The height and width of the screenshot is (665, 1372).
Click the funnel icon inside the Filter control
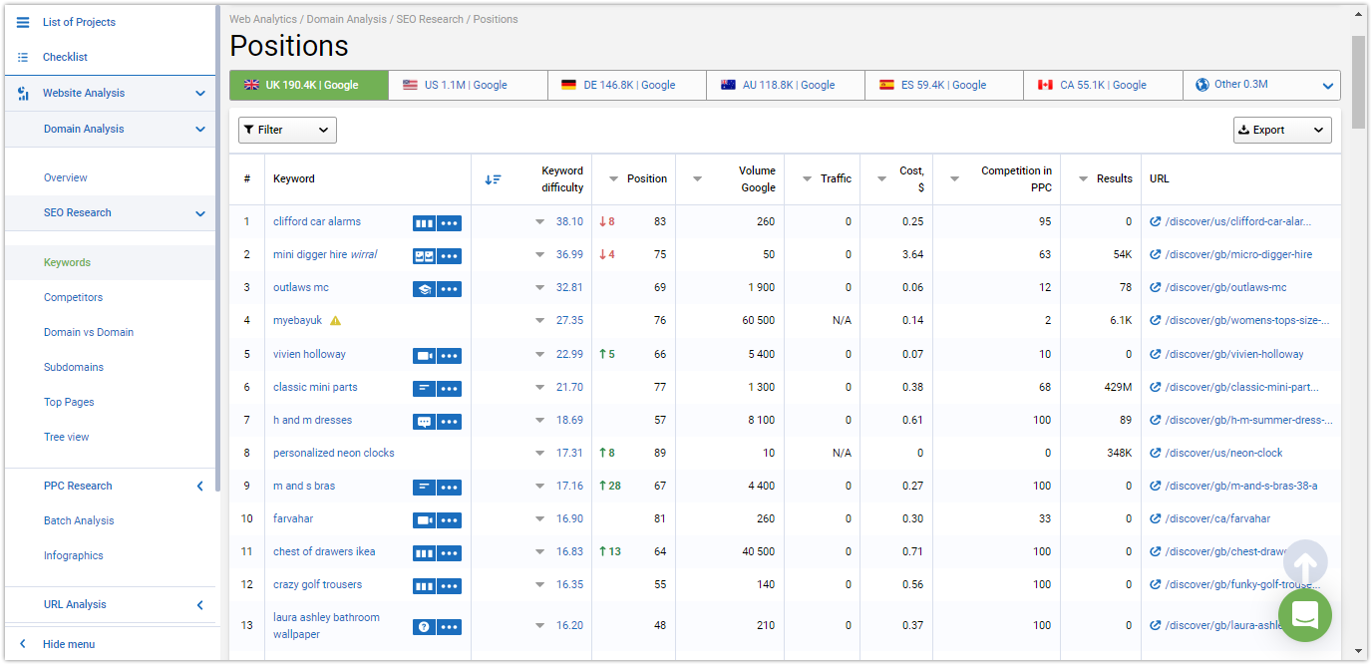[251, 130]
